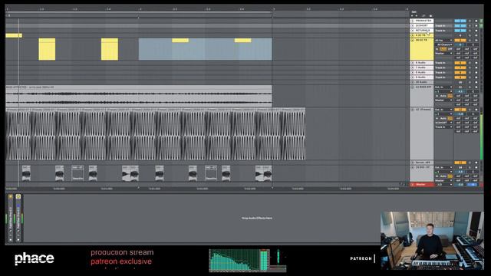491x276 pixels.
Task: Unfold the 6 Audio track
Action: coord(413,63)
